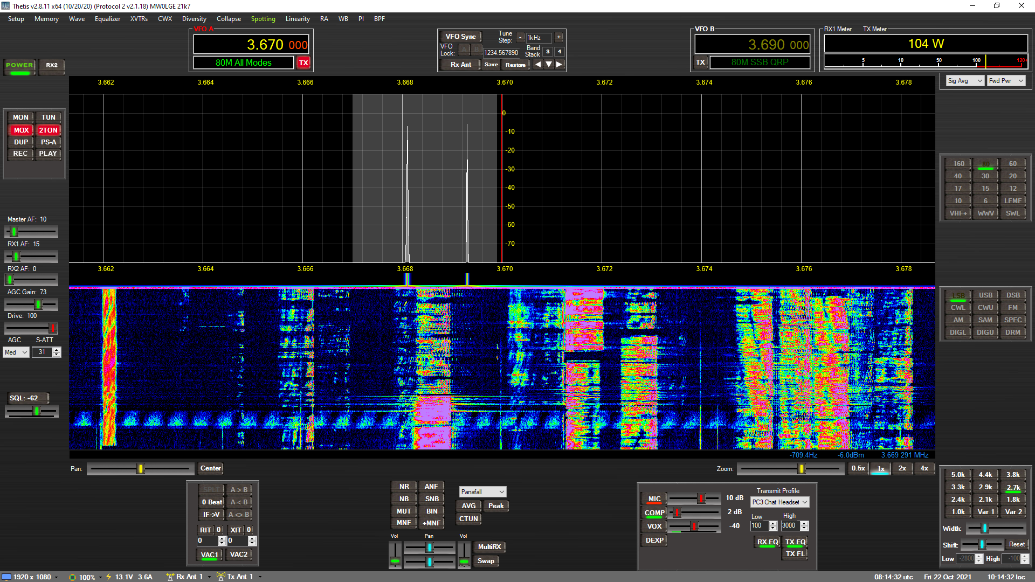The image size is (1035, 582).
Task: Open the XVTRs menu
Action: point(139,19)
